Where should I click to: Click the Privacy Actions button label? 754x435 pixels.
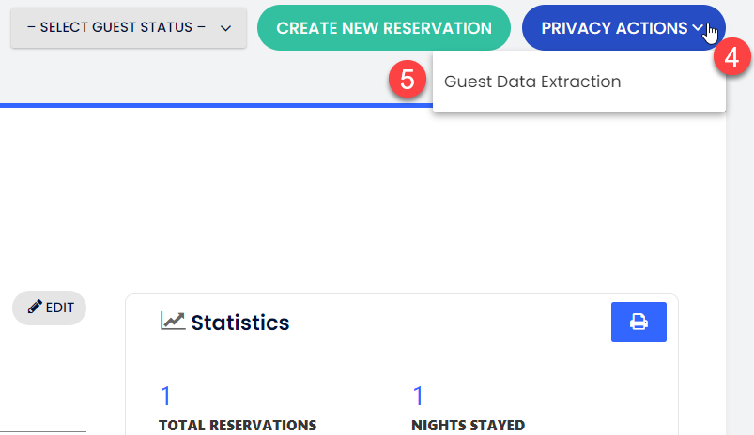614,28
